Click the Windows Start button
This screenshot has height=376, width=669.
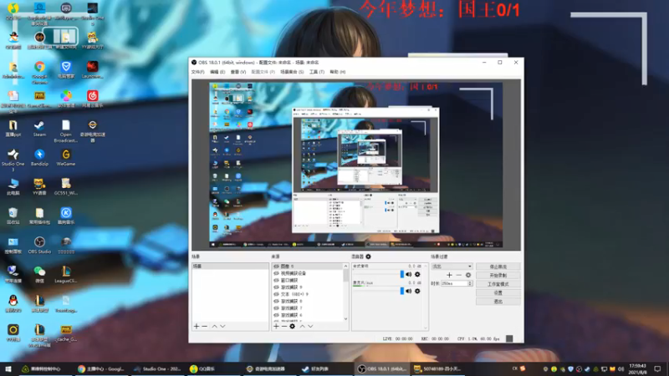point(8,368)
